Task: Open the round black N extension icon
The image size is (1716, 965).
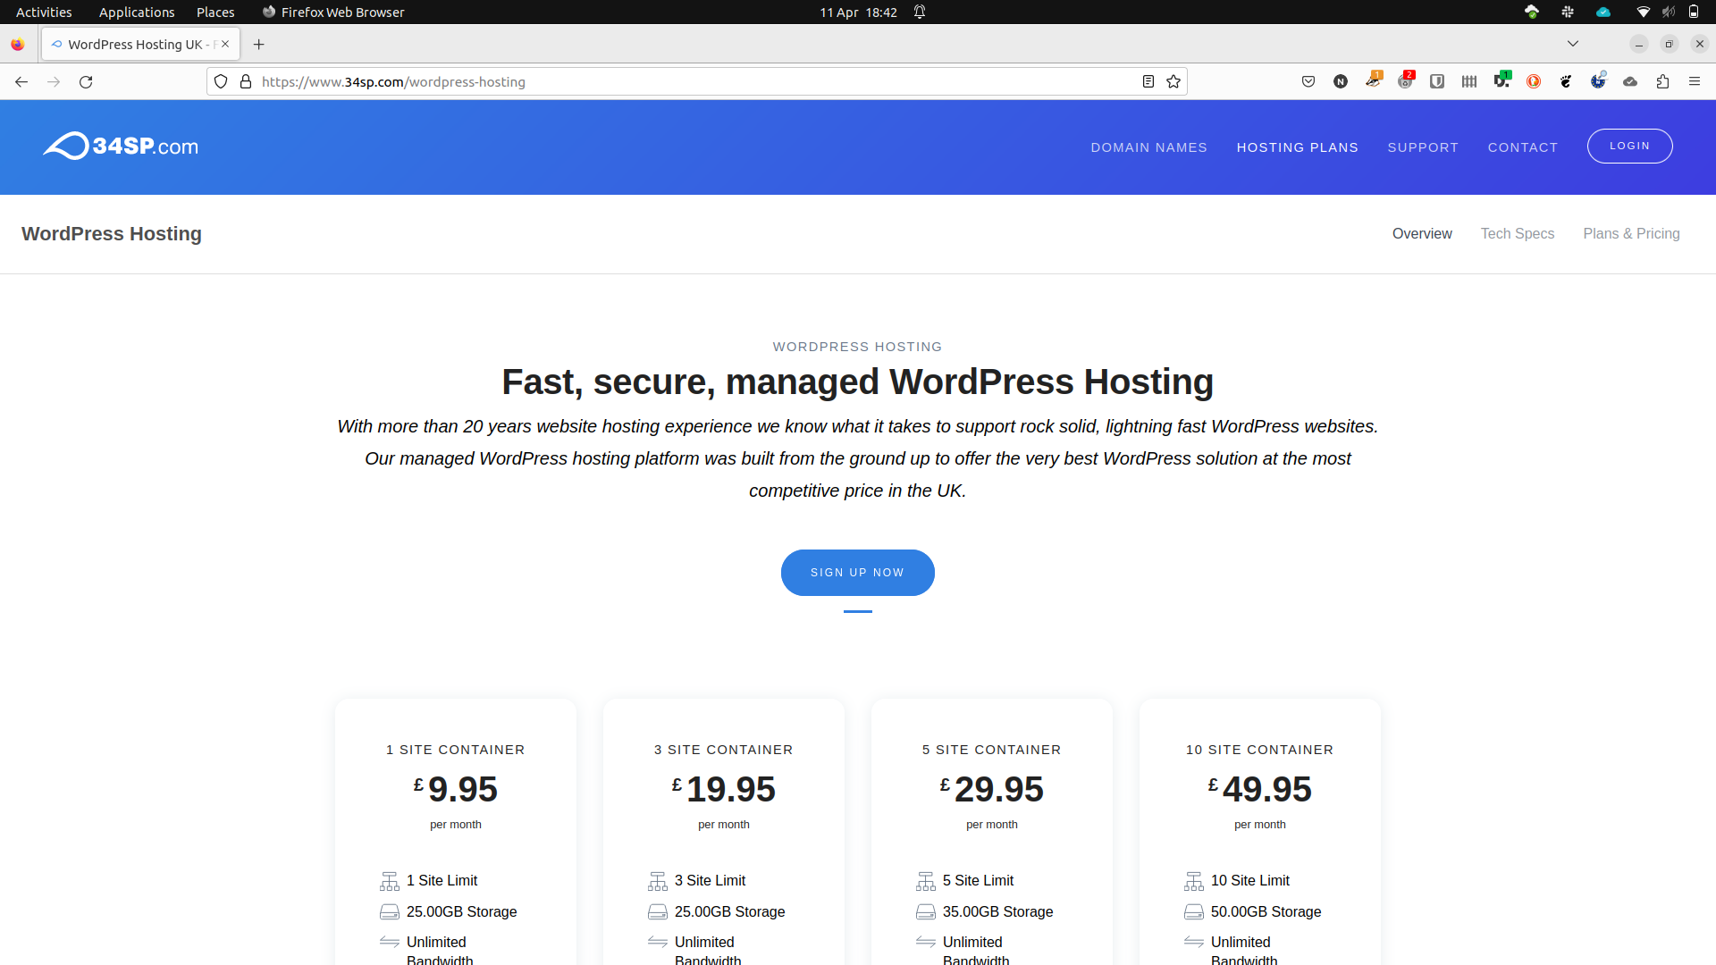Action: click(1341, 81)
